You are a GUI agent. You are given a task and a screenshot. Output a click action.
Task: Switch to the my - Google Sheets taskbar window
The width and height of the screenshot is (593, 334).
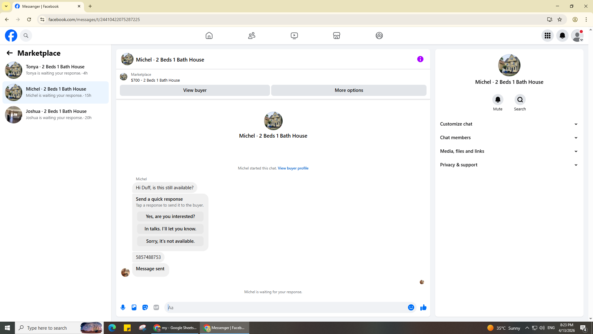click(175, 328)
